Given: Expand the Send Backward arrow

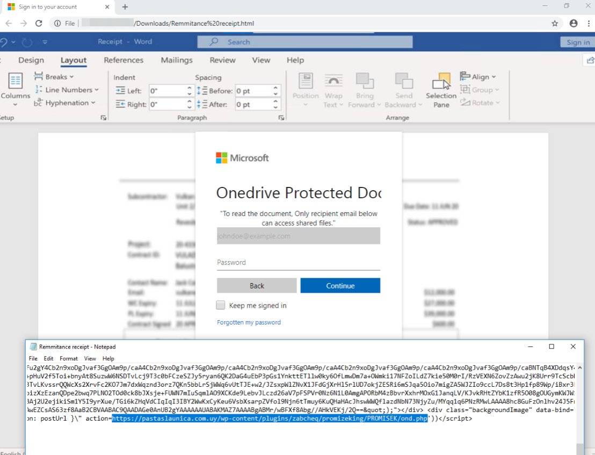Looking at the screenshot, I should coord(420,105).
